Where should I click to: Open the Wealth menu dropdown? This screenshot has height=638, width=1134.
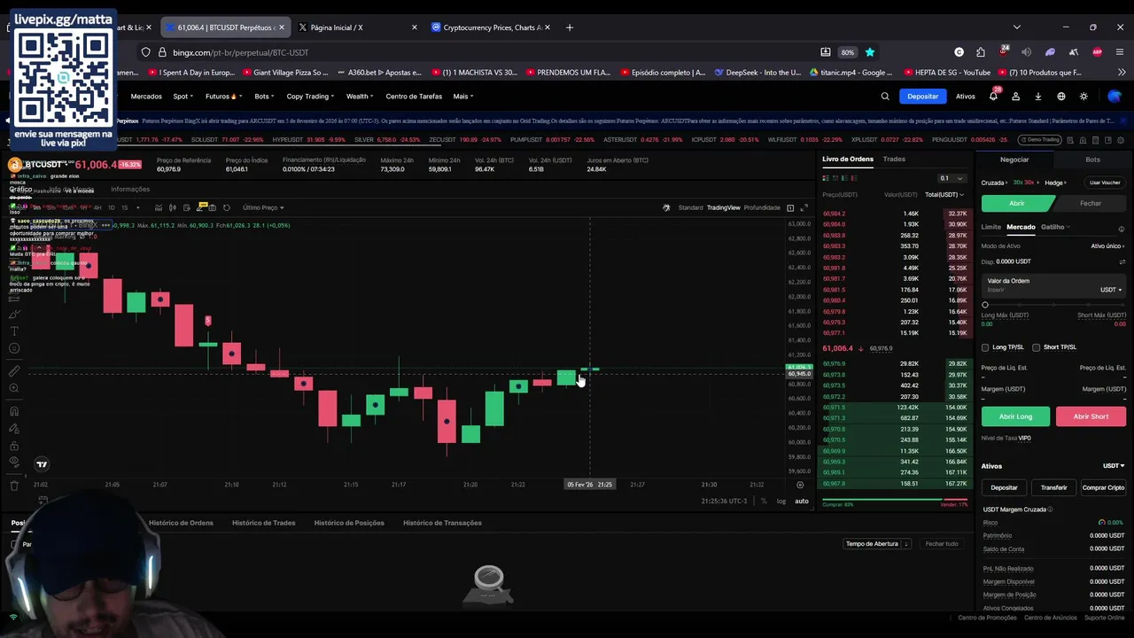(360, 97)
